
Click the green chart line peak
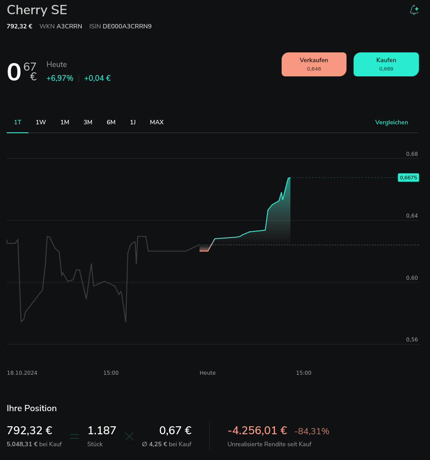290,178
